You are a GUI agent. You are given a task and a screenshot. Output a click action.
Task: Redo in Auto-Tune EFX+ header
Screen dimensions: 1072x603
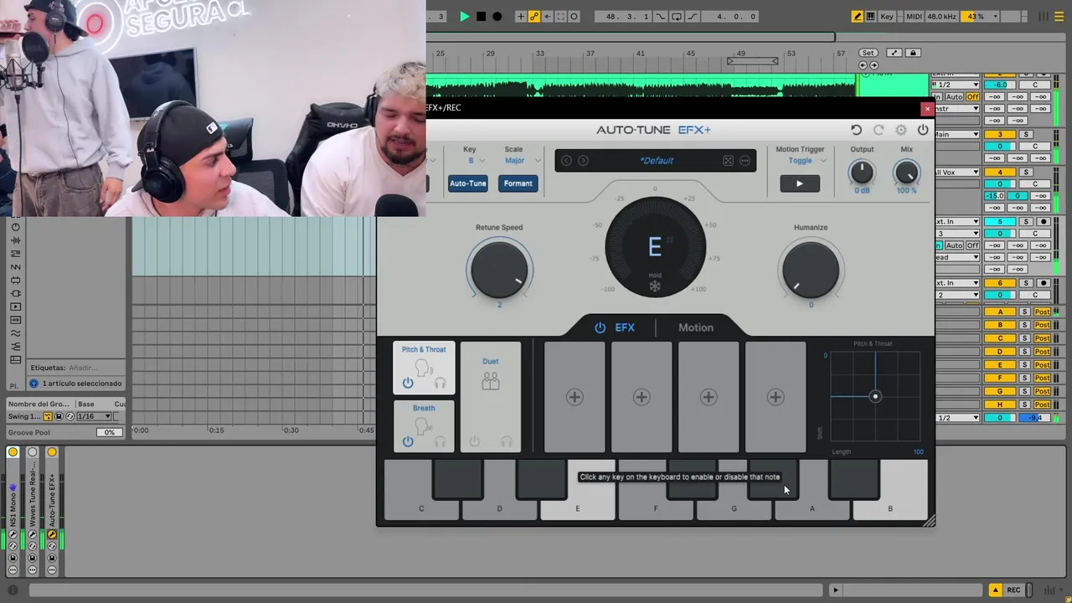879,130
